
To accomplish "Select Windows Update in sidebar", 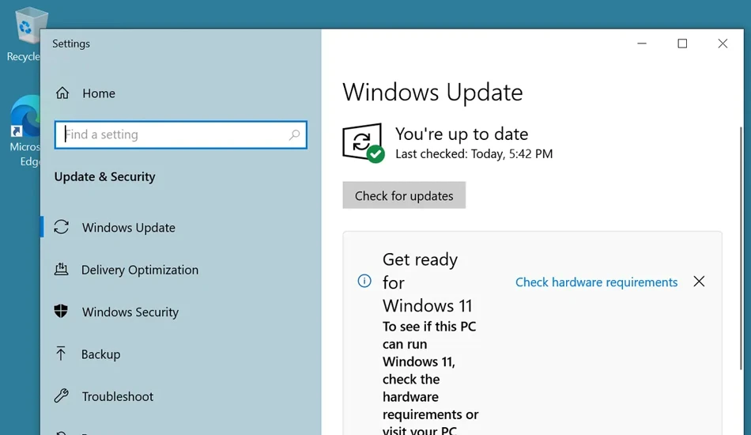I will (128, 228).
